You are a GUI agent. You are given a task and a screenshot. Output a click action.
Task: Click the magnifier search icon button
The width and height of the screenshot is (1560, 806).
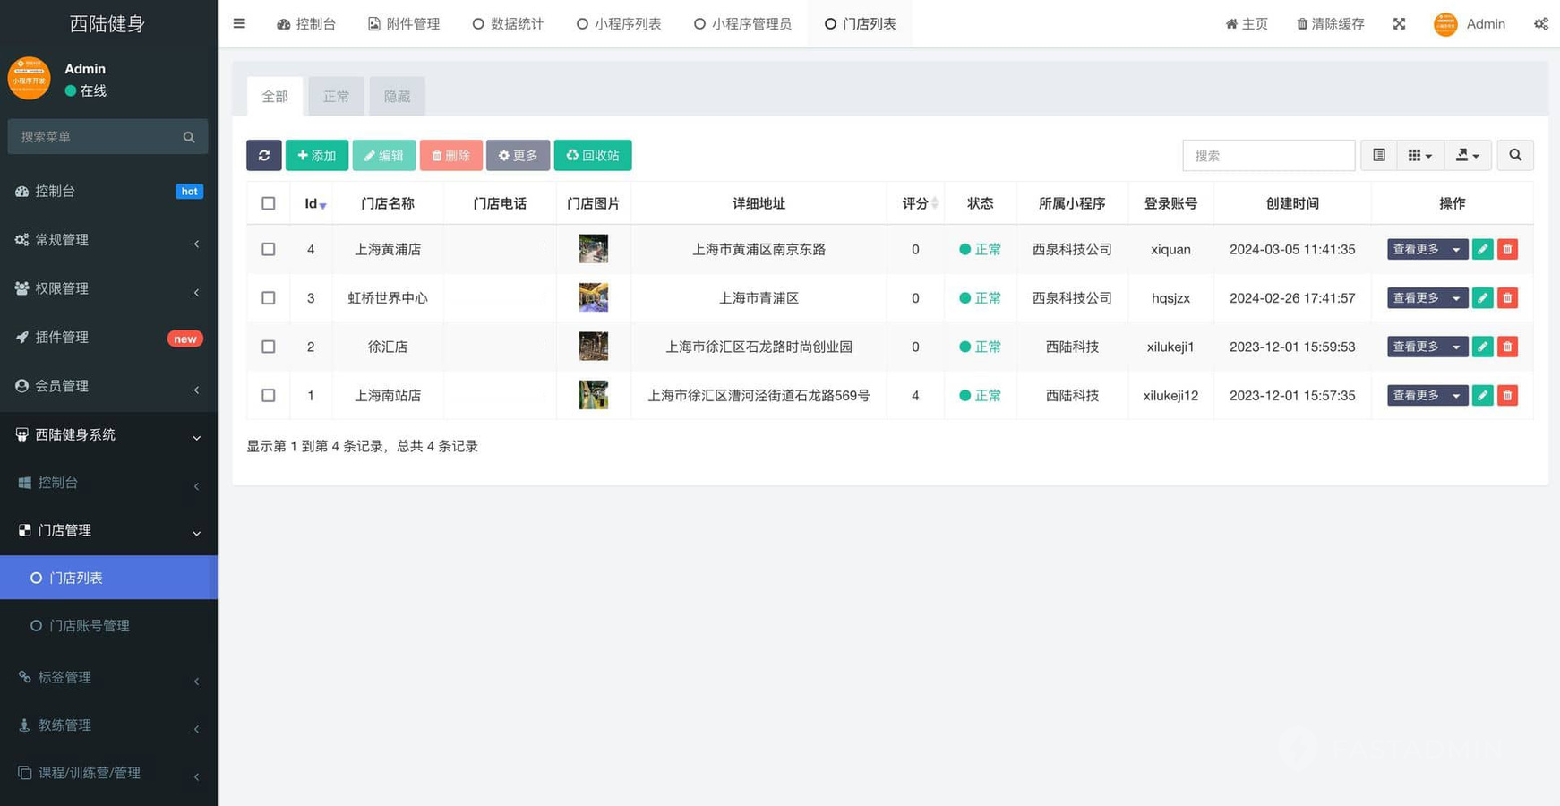click(x=1514, y=155)
